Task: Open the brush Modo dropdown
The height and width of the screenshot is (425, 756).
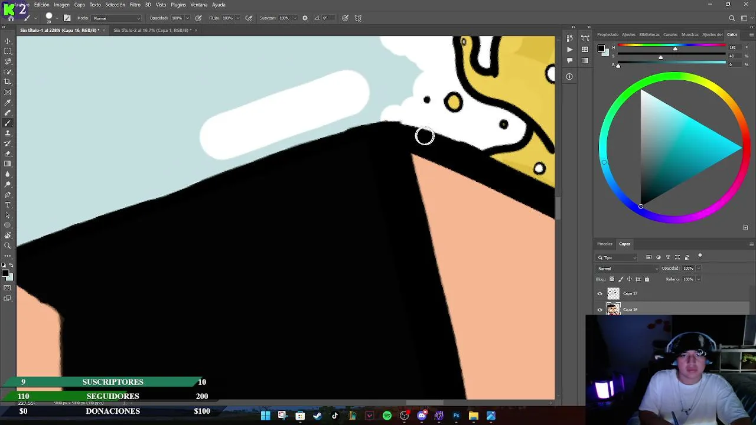Action: 116,18
